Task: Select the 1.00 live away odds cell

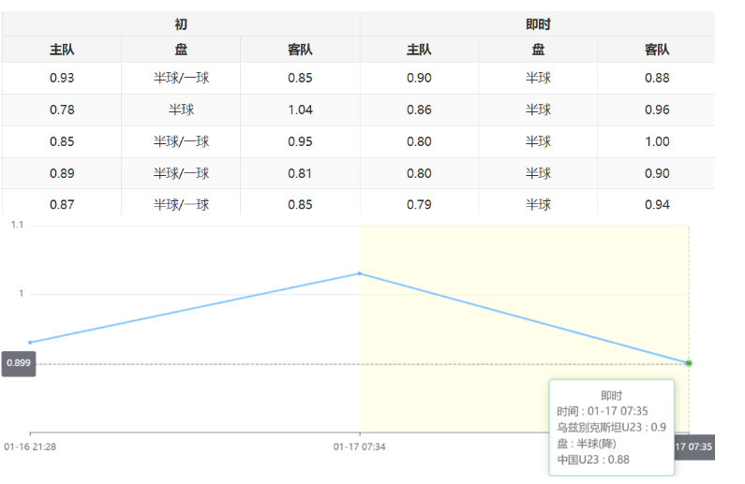Action: tap(657, 141)
